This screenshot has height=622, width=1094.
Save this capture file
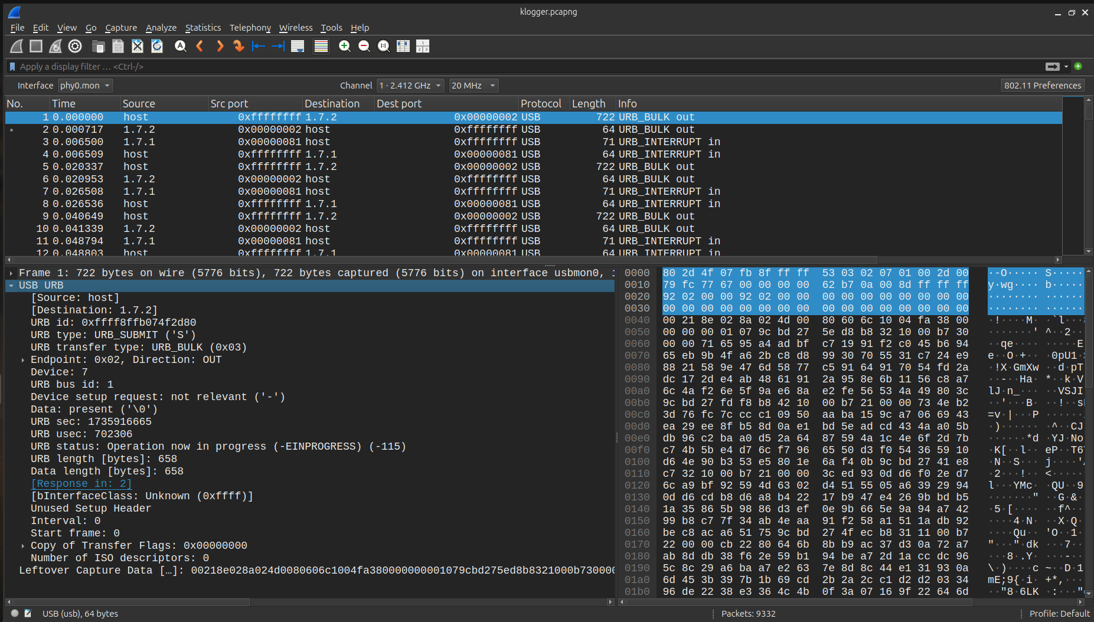pyautogui.click(x=118, y=46)
